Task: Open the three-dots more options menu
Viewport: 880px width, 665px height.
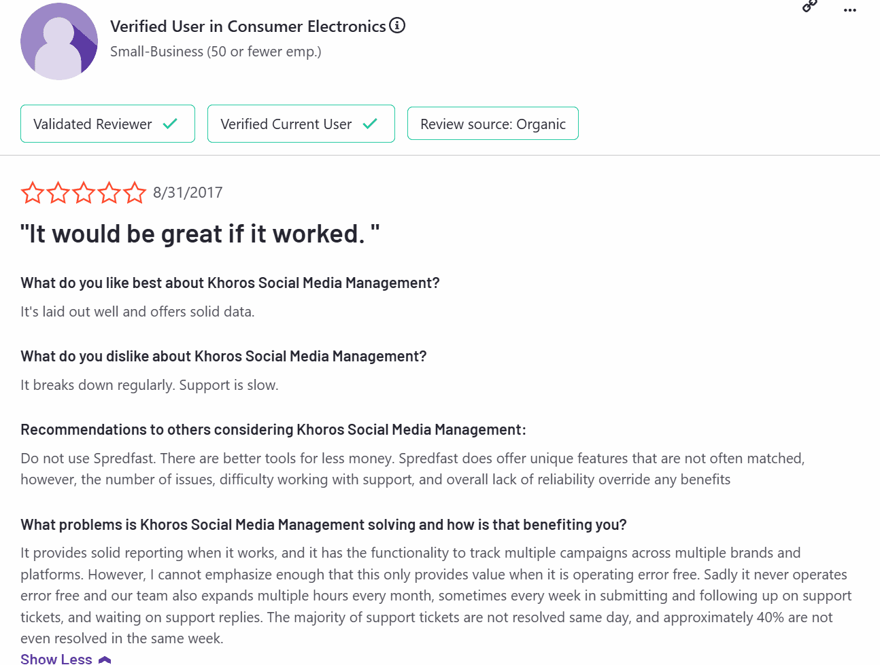Action: coord(849,10)
